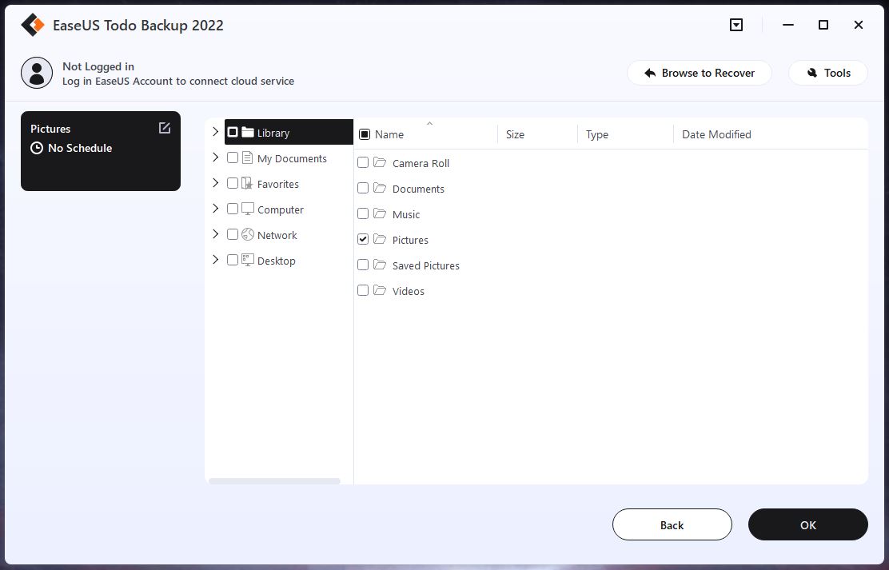Select the Camera Roll folder name
The image size is (889, 570).
pyautogui.click(x=421, y=163)
